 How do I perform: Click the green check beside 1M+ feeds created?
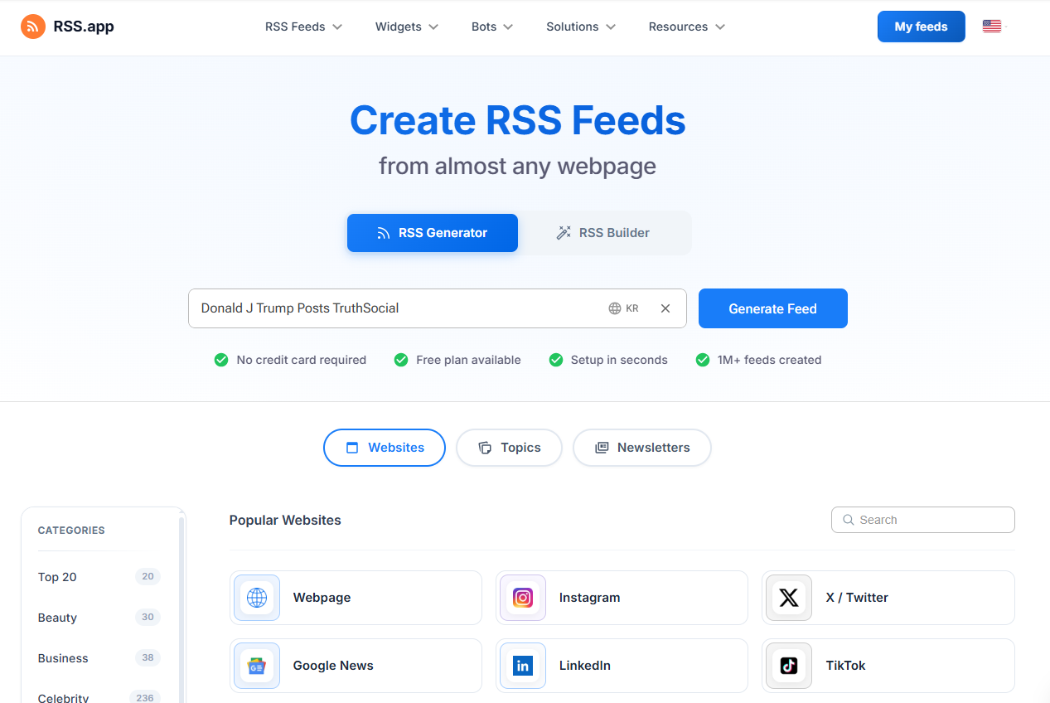tap(703, 360)
